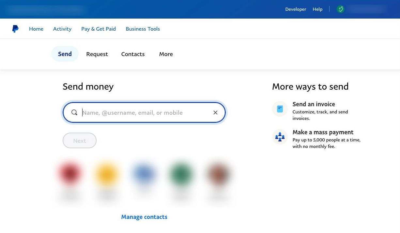Screen dimensions: 400x233
Task: Open Pay & Get Paid menu
Action: [x=99, y=29]
